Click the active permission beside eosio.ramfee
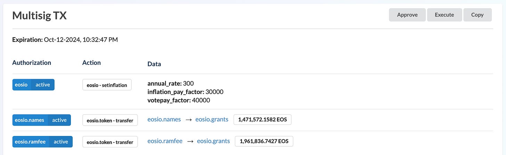 coord(61,141)
